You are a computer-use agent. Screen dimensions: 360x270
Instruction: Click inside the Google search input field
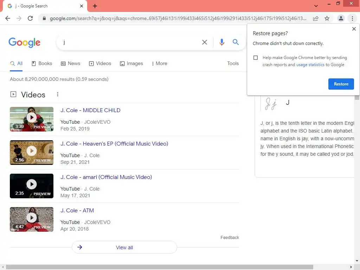(x=131, y=42)
